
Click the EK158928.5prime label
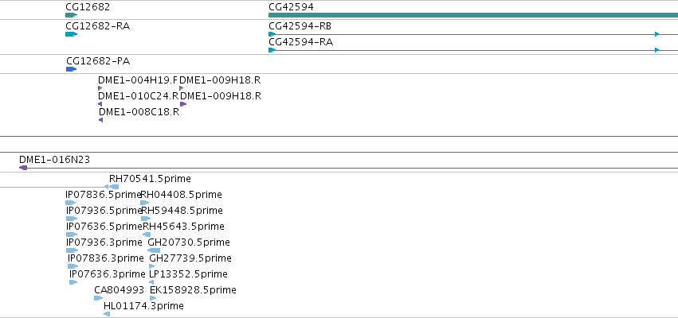pyautogui.click(x=193, y=290)
